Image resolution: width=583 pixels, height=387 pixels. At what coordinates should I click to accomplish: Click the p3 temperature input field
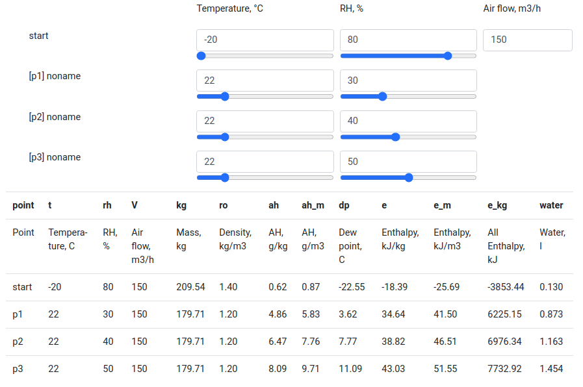tap(265, 162)
